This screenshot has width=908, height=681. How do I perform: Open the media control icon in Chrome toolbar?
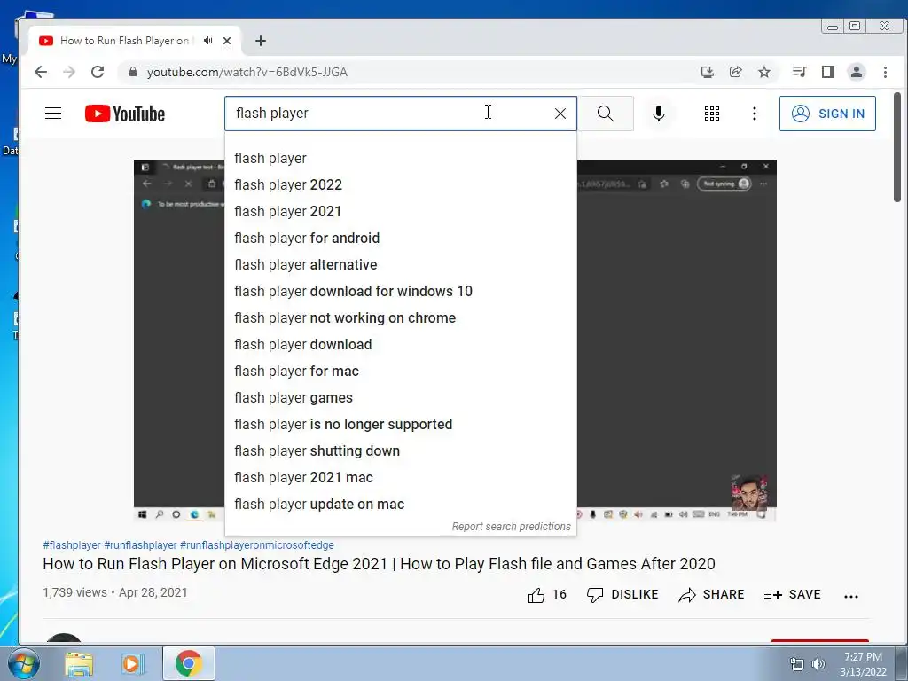pos(799,72)
